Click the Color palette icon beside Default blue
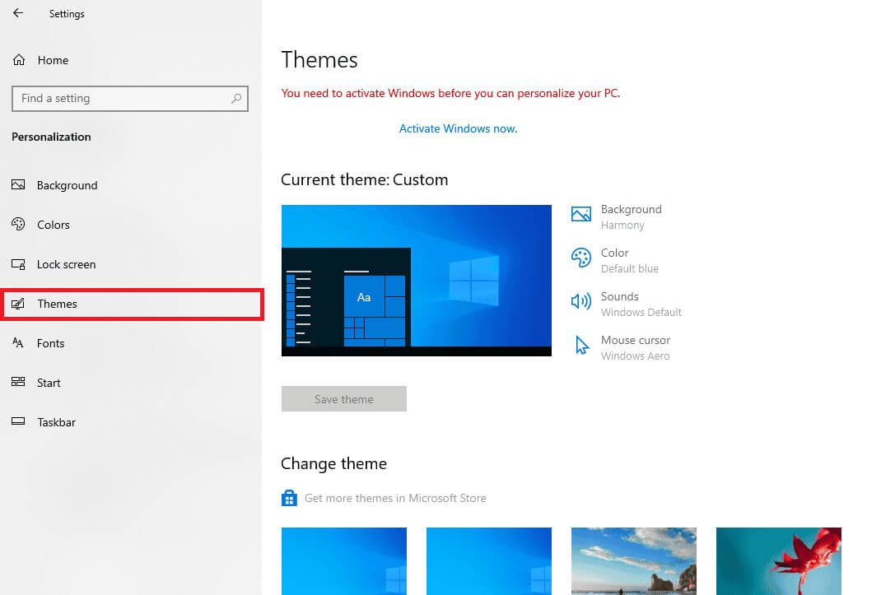This screenshot has height=595, width=895. [x=581, y=258]
